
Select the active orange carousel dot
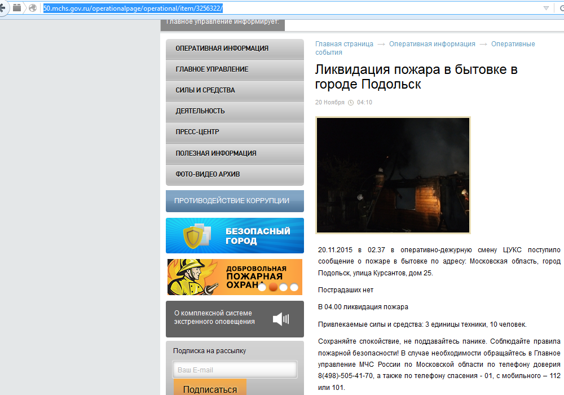273,288
